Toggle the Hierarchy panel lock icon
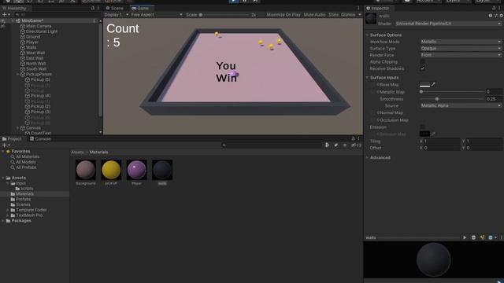The width and height of the screenshot is (504, 283). pyautogui.click(x=93, y=8)
